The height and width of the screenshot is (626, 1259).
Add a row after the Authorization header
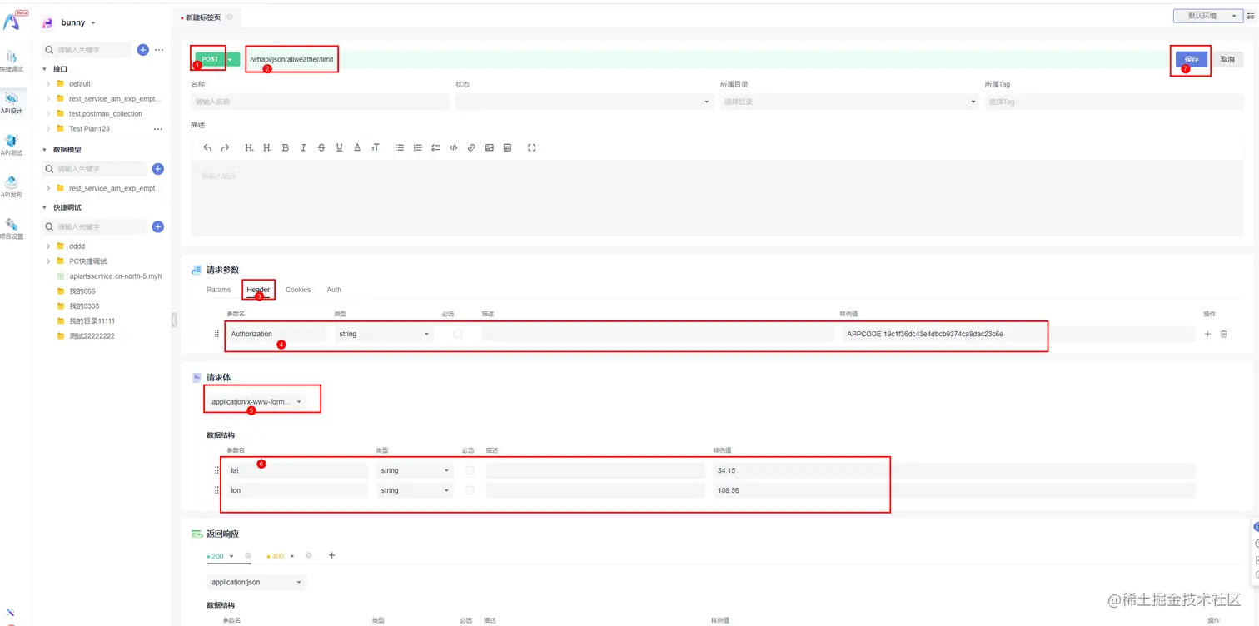(x=1207, y=334)
